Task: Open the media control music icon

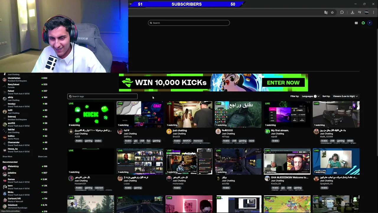Action: click(x=359, y=12)
